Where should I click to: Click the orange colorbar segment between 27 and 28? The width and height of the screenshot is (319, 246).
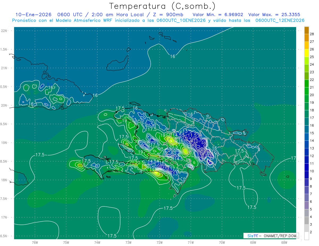[x=307, y=38]
